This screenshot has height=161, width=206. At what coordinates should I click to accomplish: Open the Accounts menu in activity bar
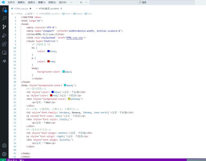(4, 146)
